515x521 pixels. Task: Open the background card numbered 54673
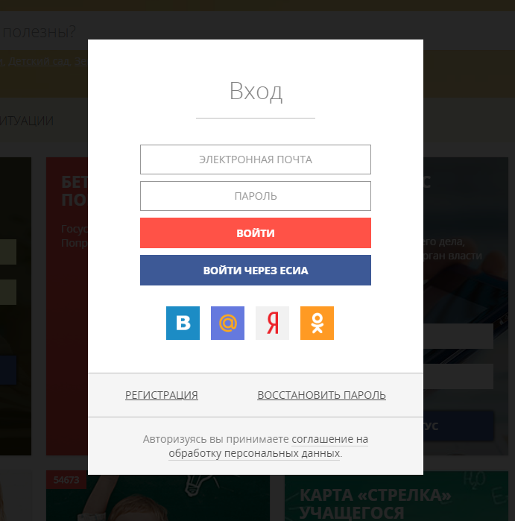click(67, 496)
